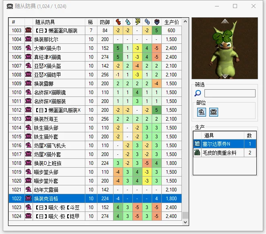The width and height of the screenshot is (266, 234).
Task: Click head armor icon in row 1016
Action: pyautogui.click(x=29, y=146)
